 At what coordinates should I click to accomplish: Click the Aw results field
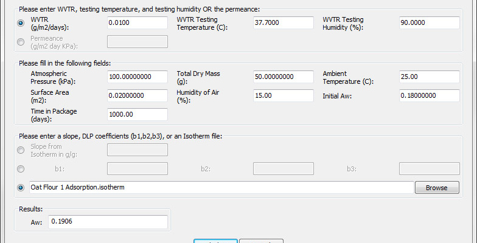coord(108,222)
